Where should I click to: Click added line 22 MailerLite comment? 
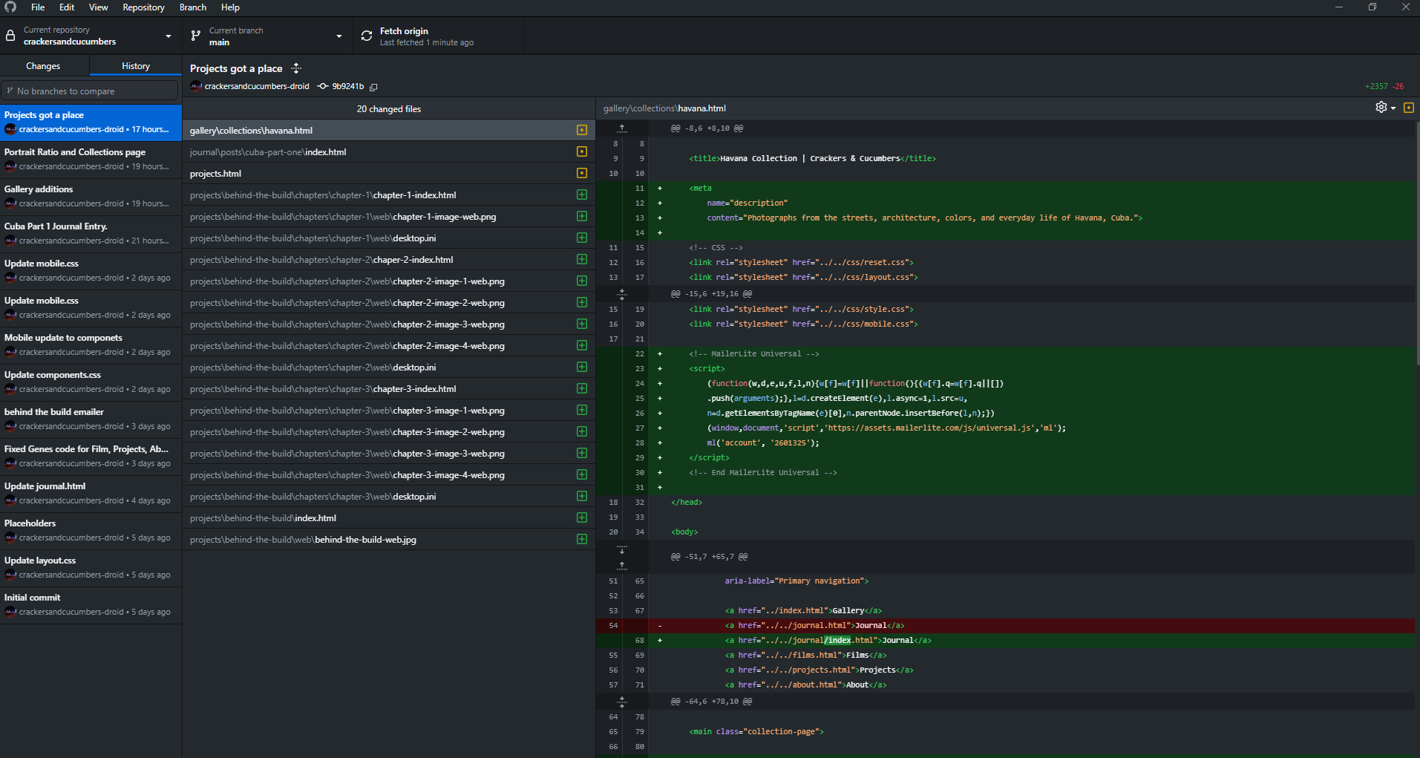click(1006, 353)
